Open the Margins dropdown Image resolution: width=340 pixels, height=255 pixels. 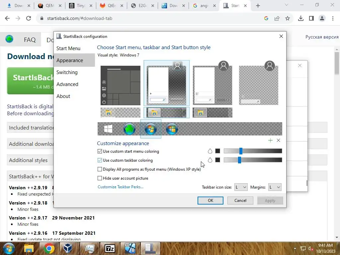click(x=275, y=187)
